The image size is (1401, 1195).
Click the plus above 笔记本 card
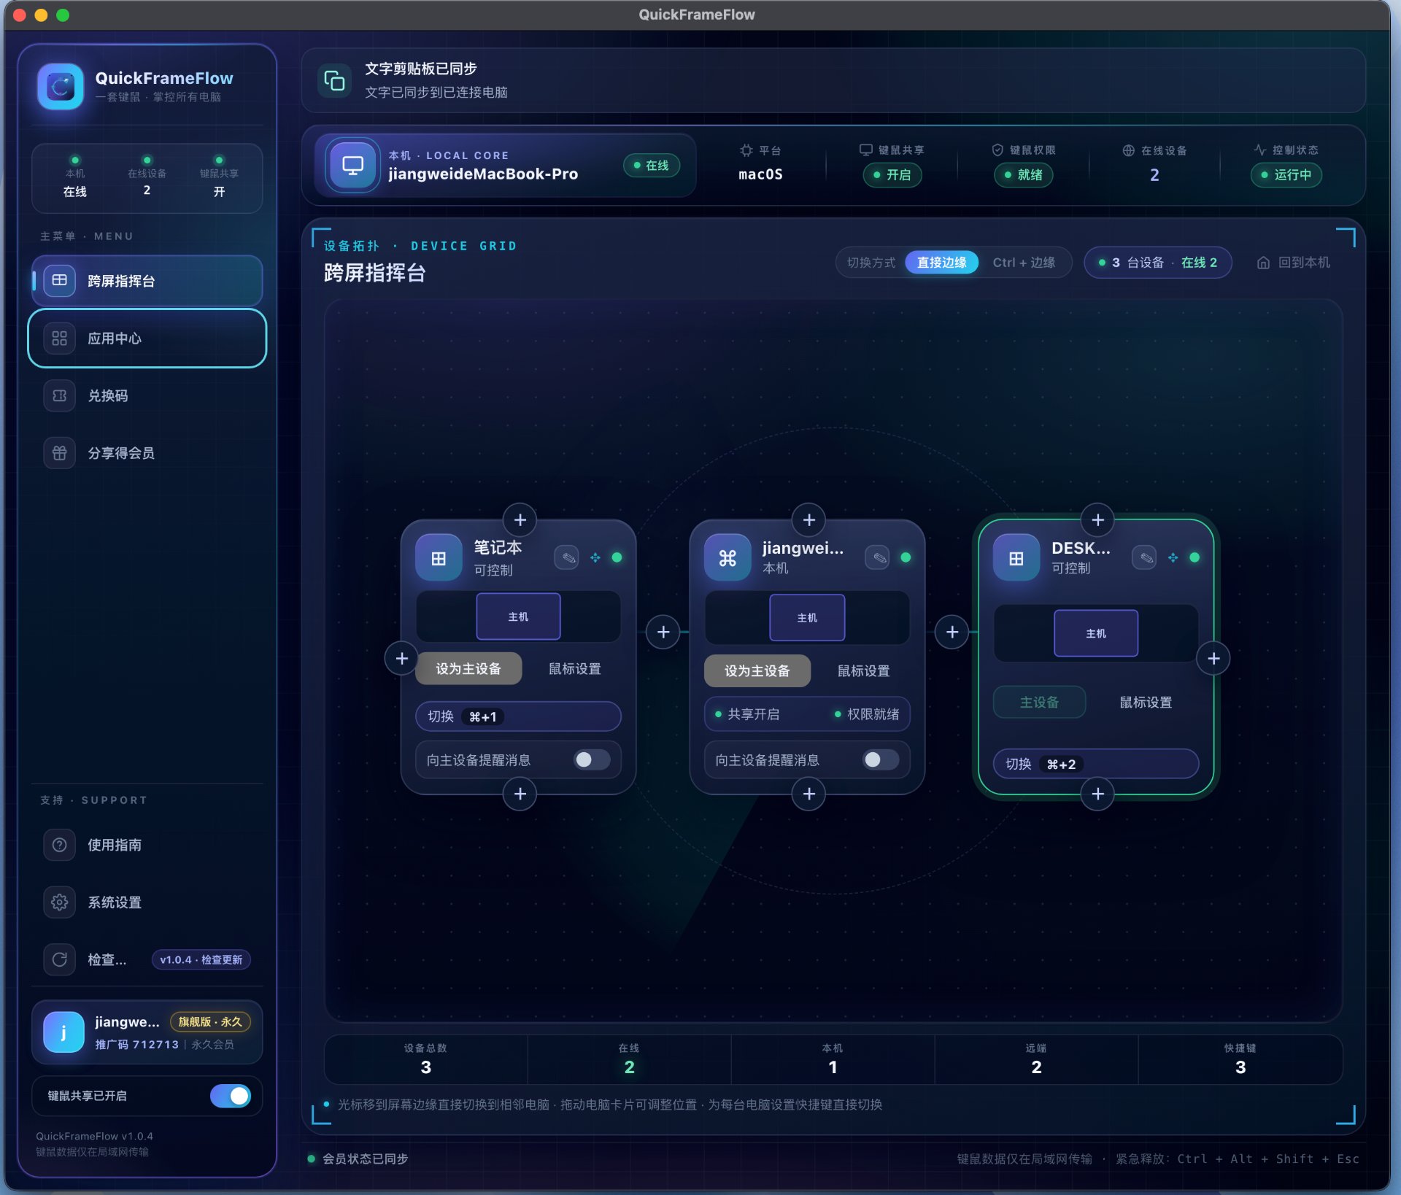pyautogui.click(x=520, y=519)
